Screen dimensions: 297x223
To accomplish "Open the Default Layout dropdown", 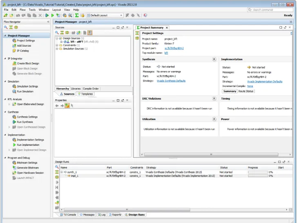I will click(105, 16).
